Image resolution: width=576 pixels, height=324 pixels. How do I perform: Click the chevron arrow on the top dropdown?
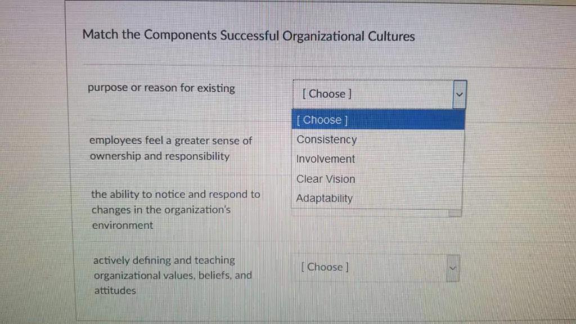[x=460, y=94]
